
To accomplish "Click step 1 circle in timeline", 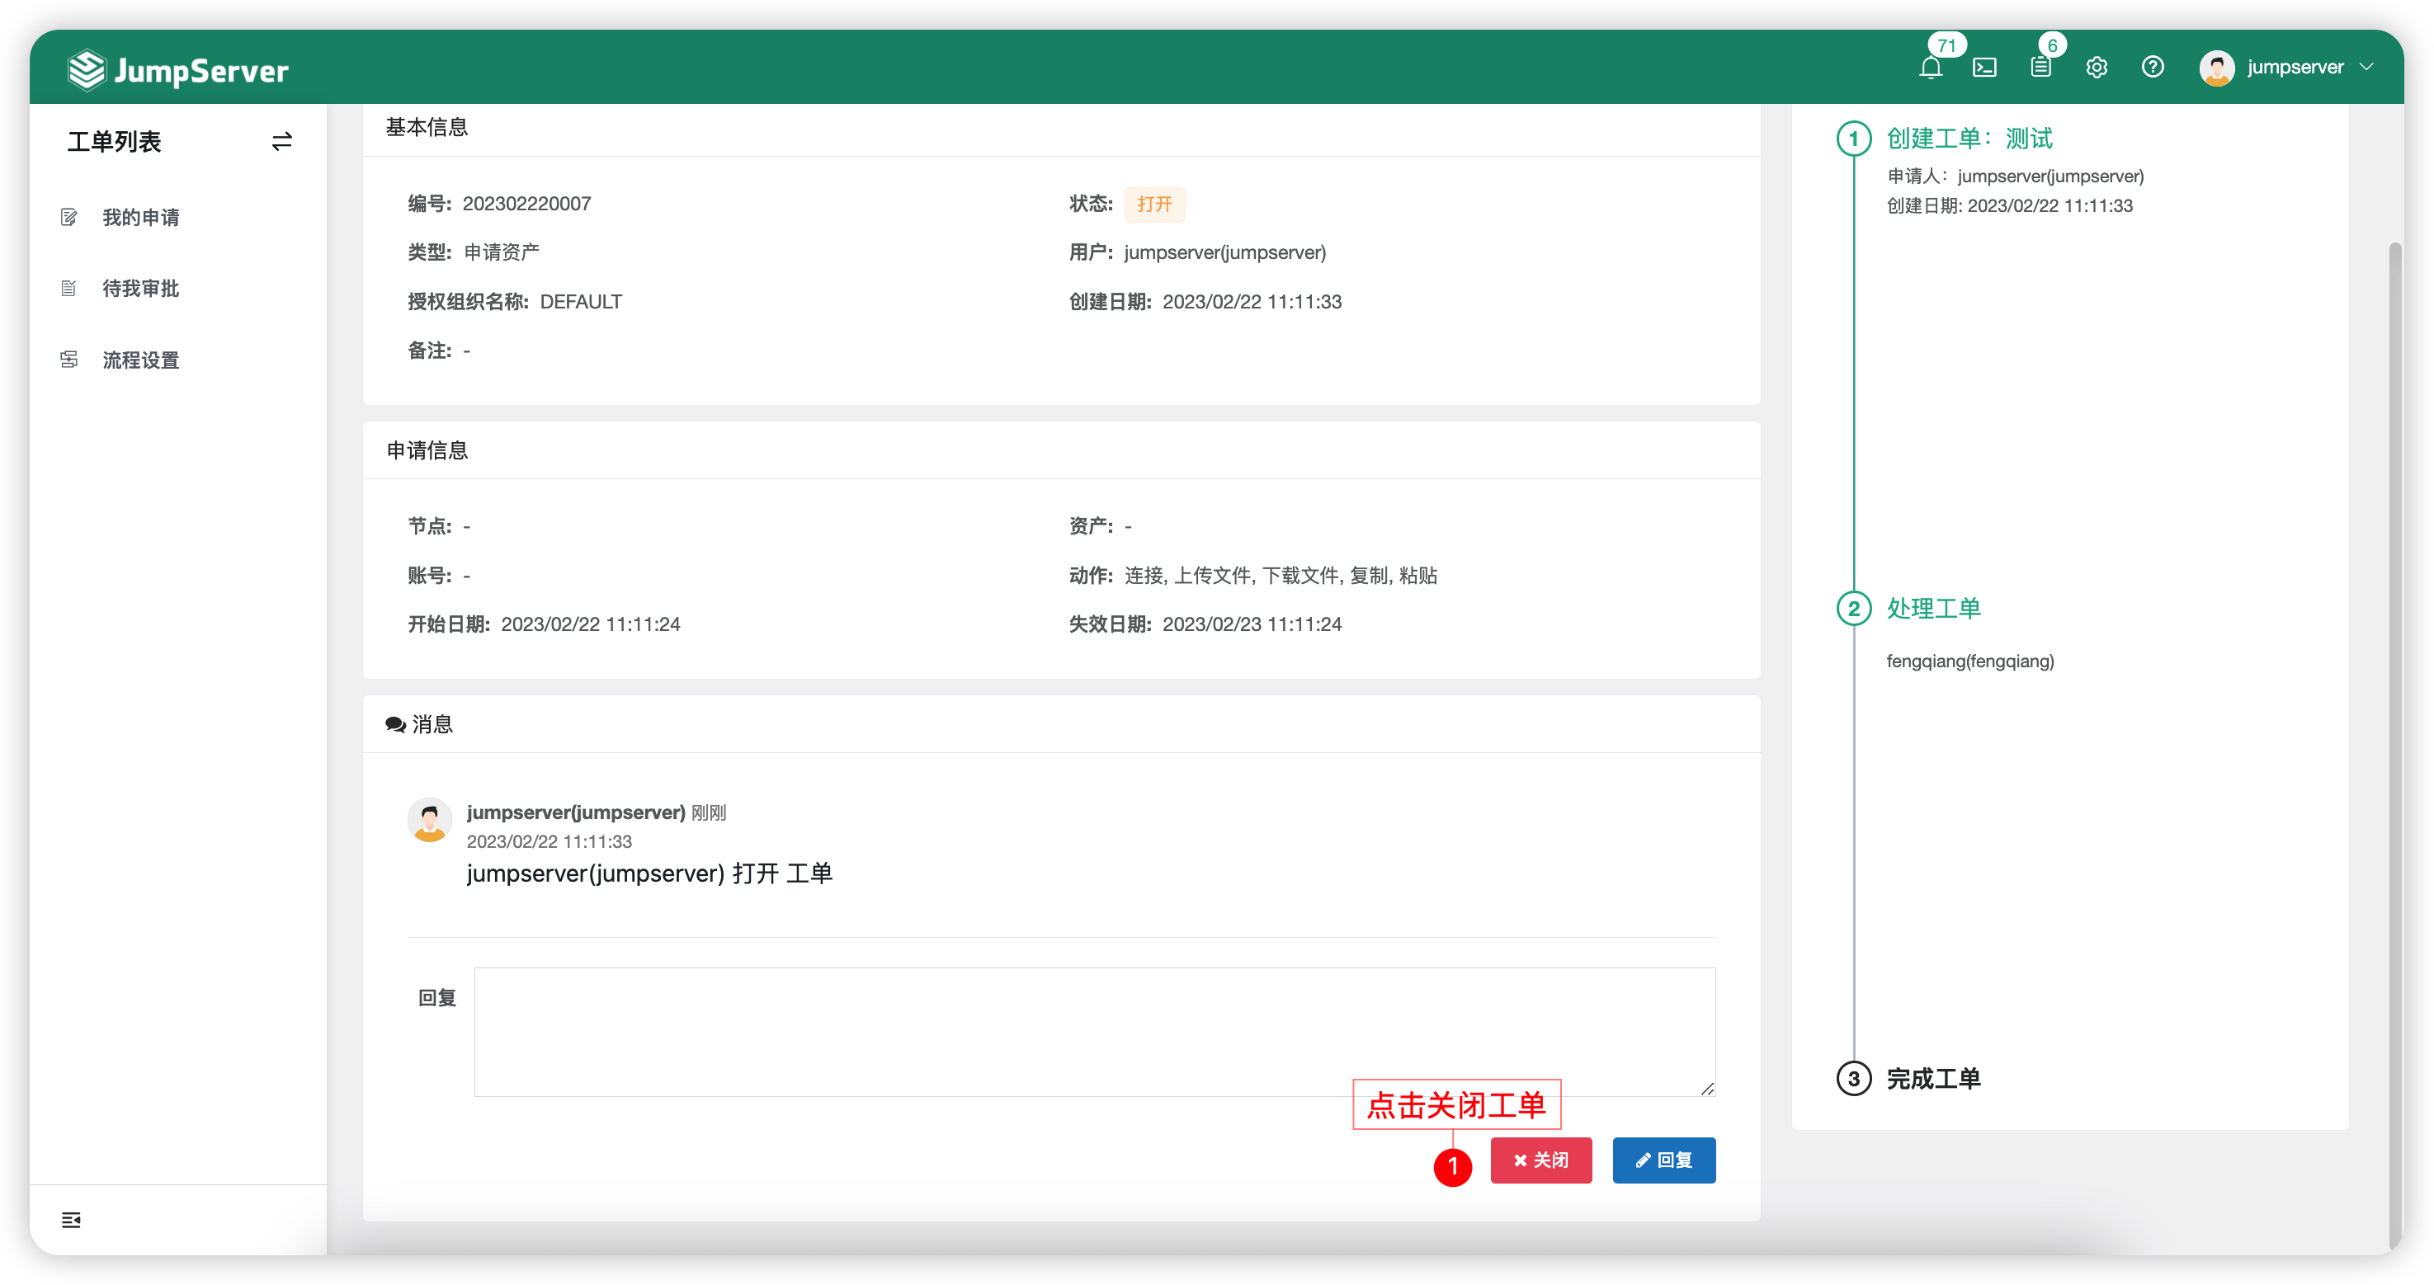I will [x=1853, y=139].
